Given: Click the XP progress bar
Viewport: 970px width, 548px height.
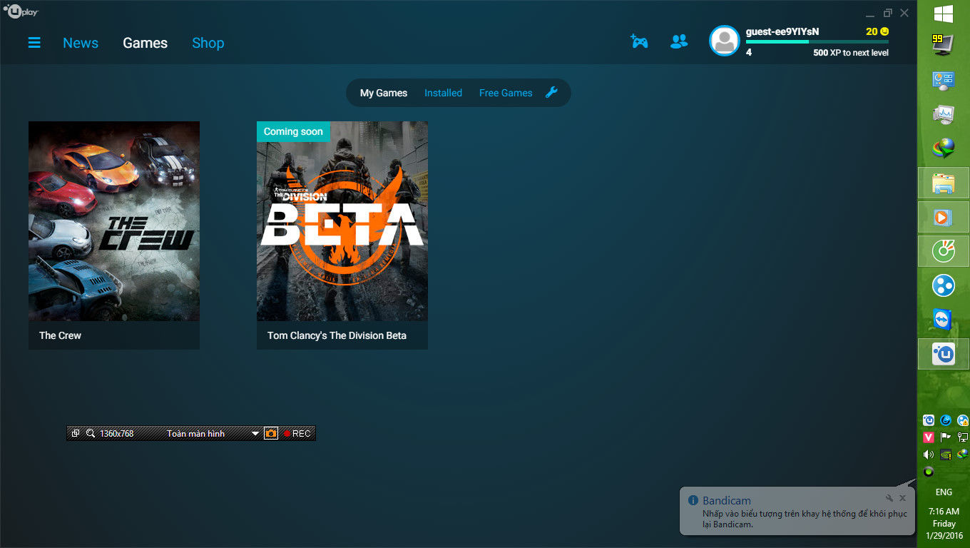Looking at the screenshot, I should (x=817, y=42).
